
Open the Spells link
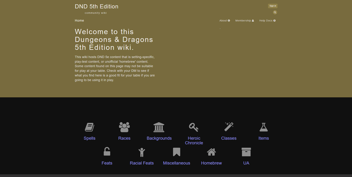point(89,138)
